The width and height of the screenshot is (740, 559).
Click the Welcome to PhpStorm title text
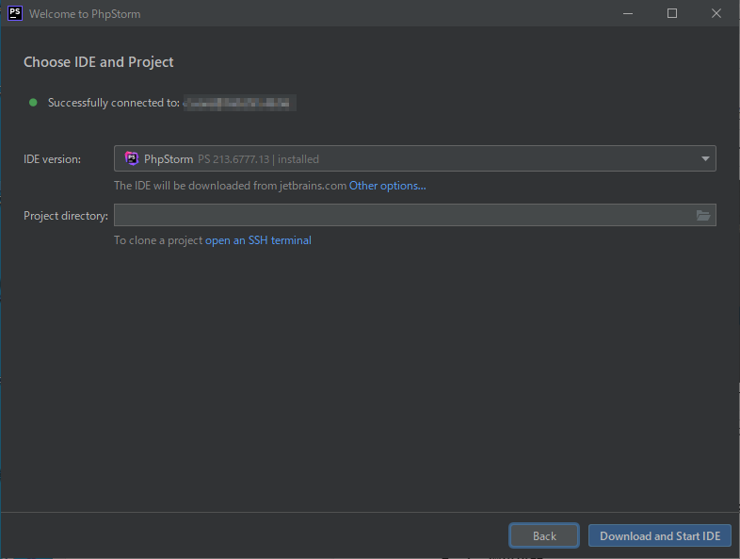pos(85,14)
